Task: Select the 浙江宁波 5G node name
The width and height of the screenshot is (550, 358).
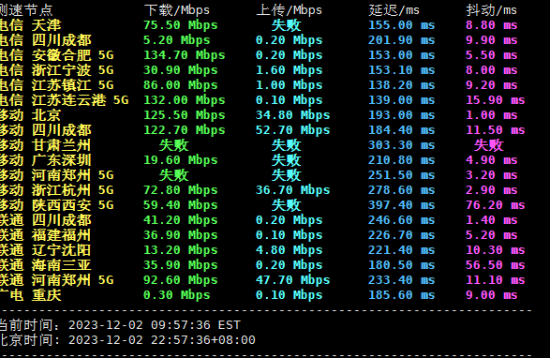Action: pyautogui.click(x=72, y=70)
